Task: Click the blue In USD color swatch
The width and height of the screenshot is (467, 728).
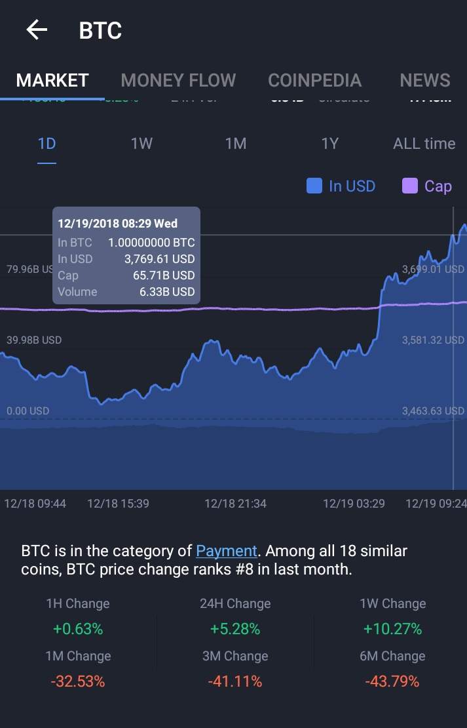Action: point(314,186)
